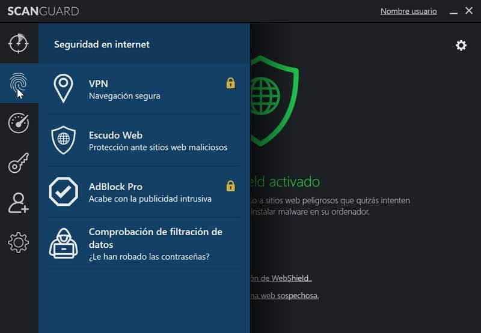Open the speedometer system tune-up icon

[19, 123]
